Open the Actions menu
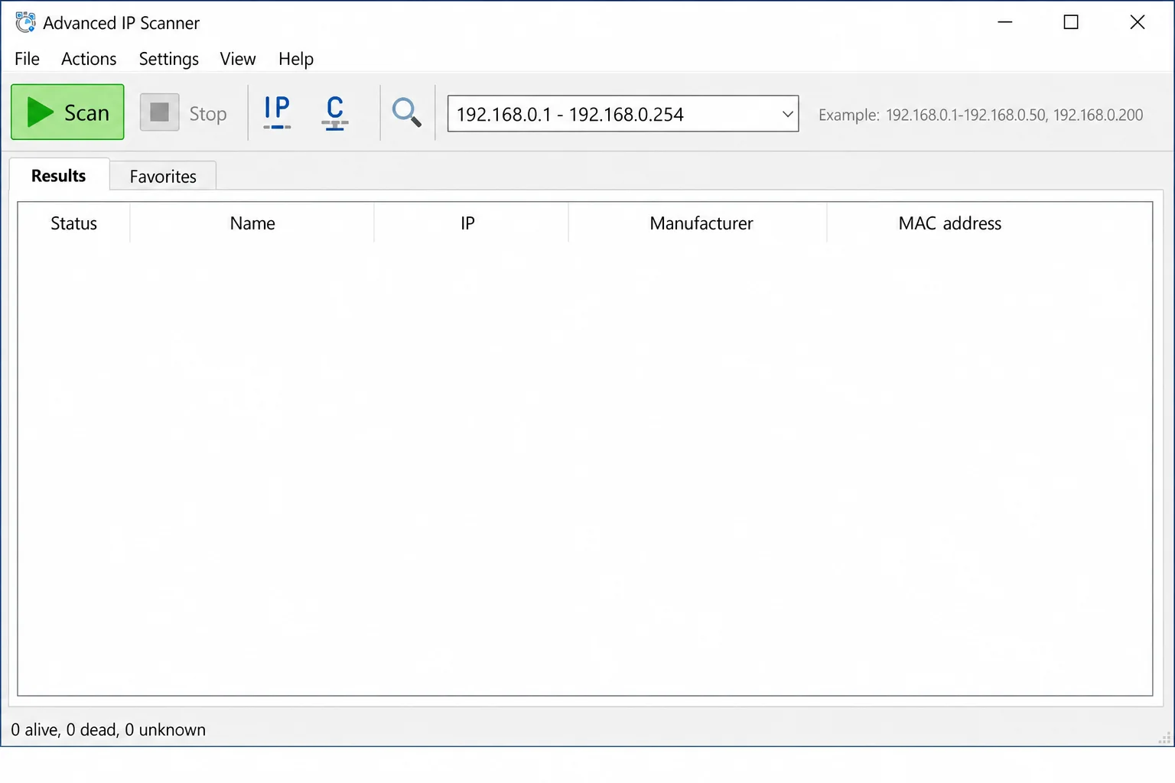This screenshot has height=783, width=1175. 89,59
